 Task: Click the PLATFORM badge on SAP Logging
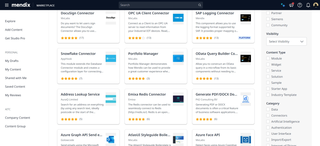pyautogui.click(x=244, y=38)
